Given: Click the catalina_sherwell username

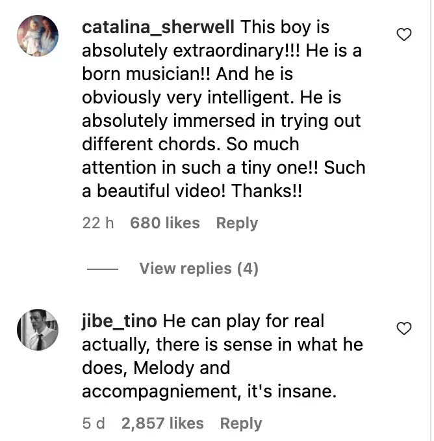Looking at the screenshot, I should click(x=158, y=29).
